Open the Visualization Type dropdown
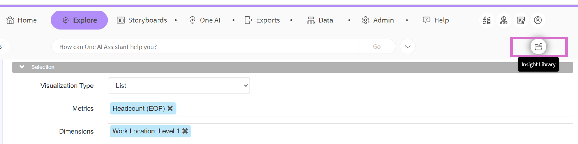Image resolution: width=578 pixels, height=144 pixels. coord(179,86)
